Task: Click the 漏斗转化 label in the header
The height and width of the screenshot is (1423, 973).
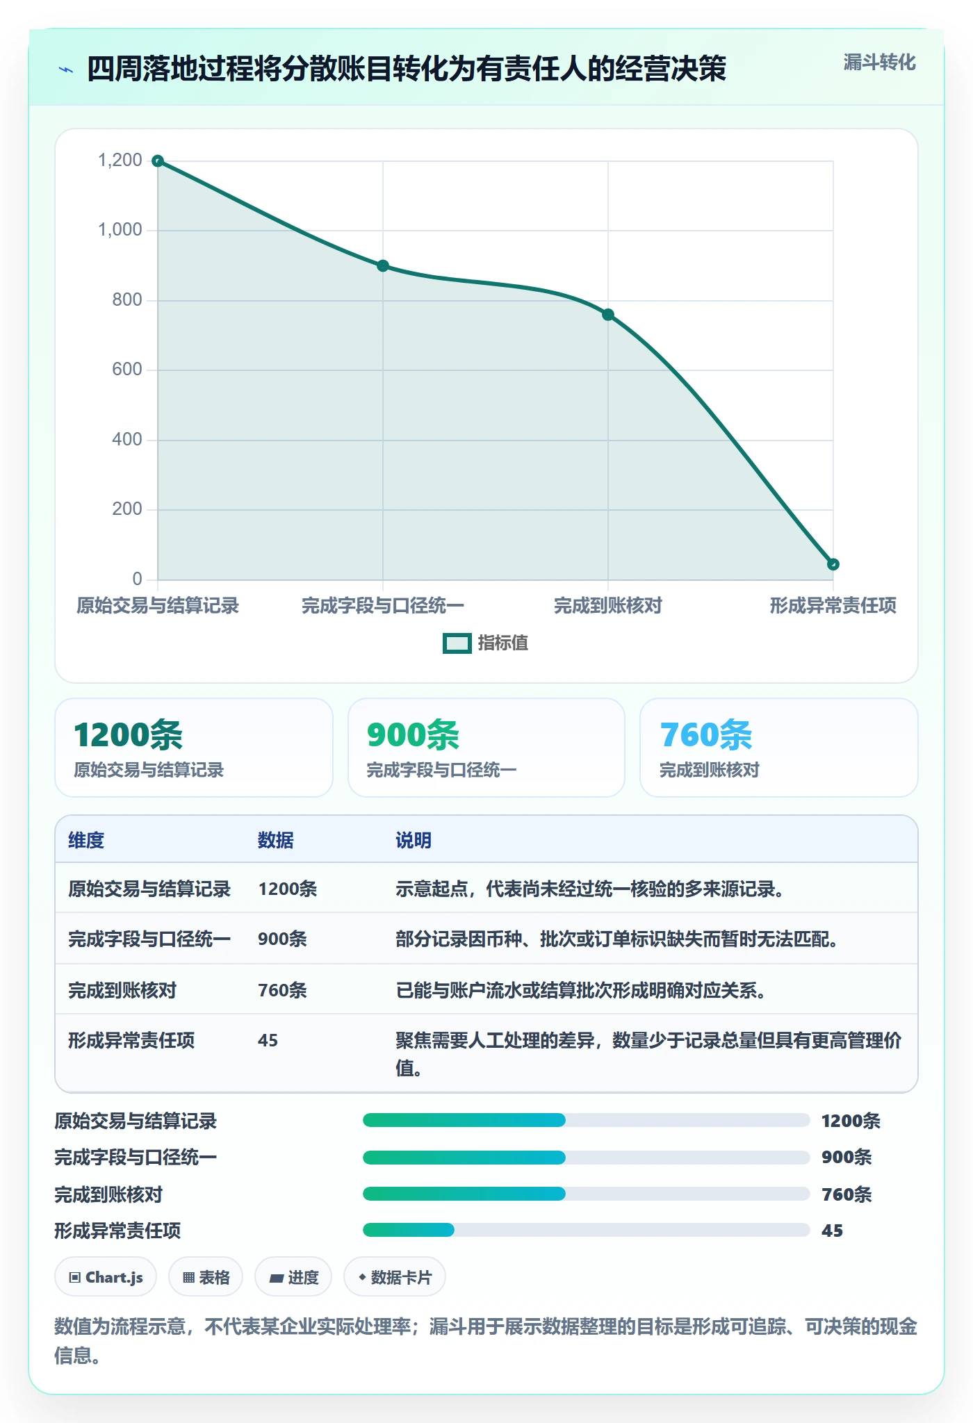Action: coord(879,63)
